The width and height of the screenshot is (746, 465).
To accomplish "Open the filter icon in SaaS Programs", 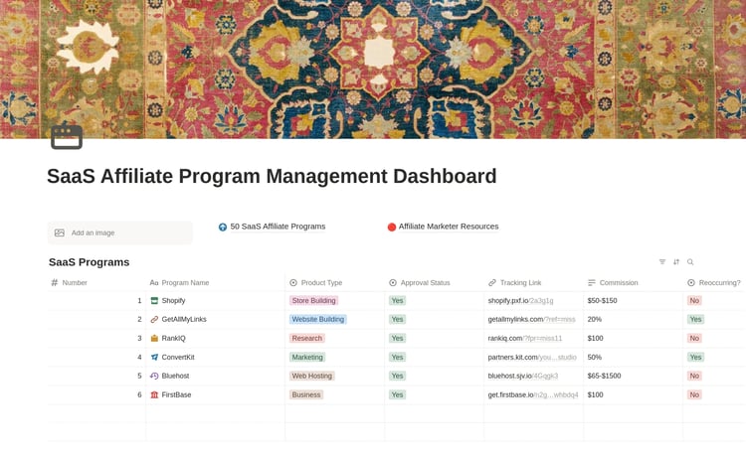I will 662,262.
